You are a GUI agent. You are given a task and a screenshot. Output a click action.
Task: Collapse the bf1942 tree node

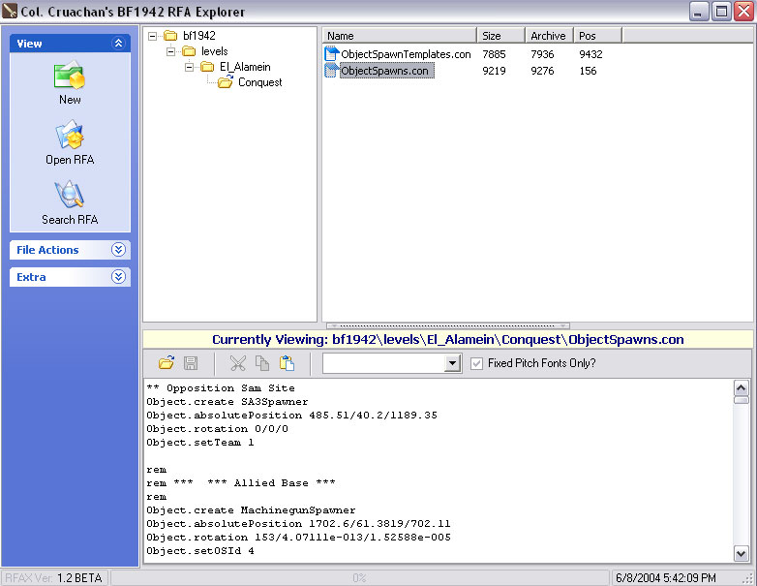point(153,36)
